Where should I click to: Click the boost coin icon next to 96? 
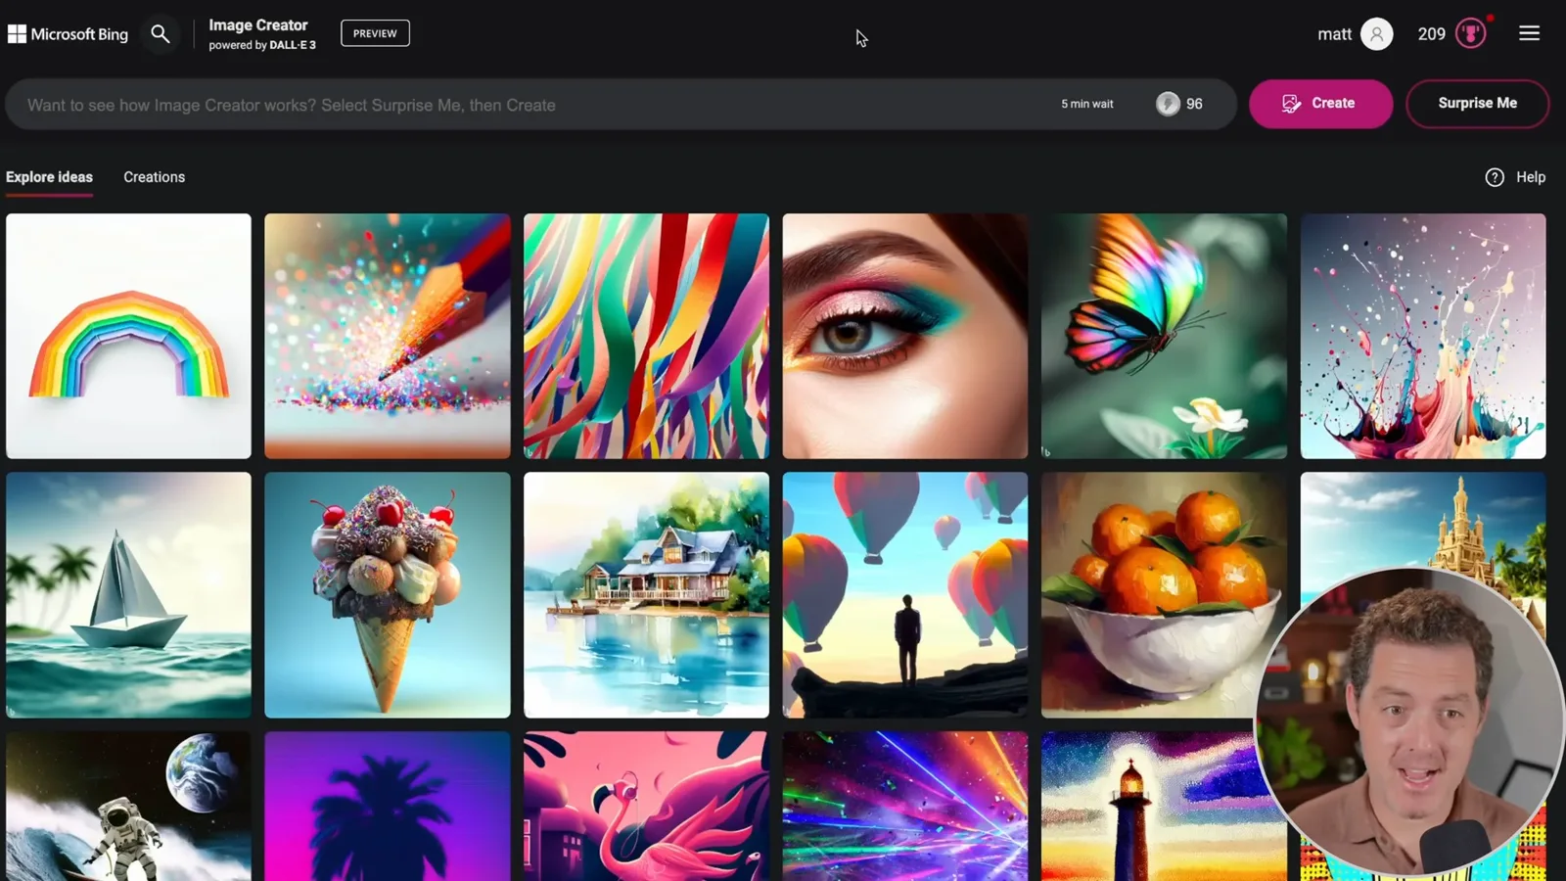click(1168, 104)
